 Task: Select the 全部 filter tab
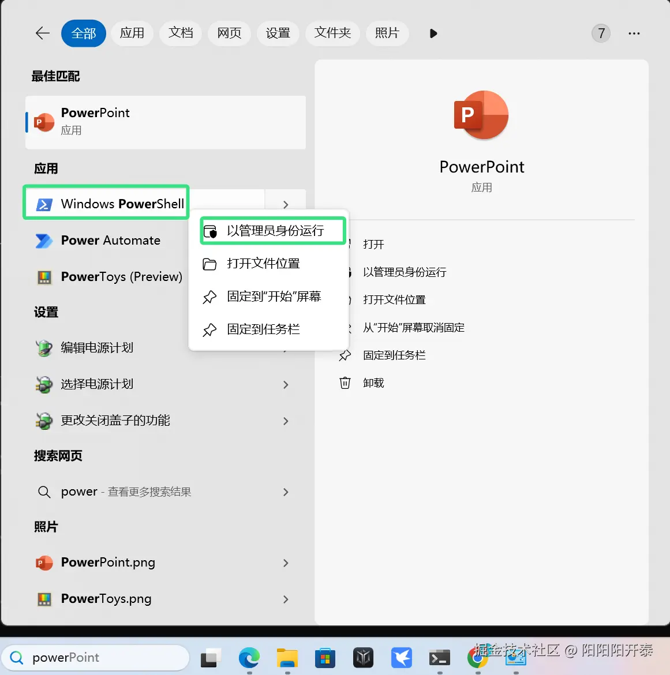pyautogui.click(x=84, y=33)
